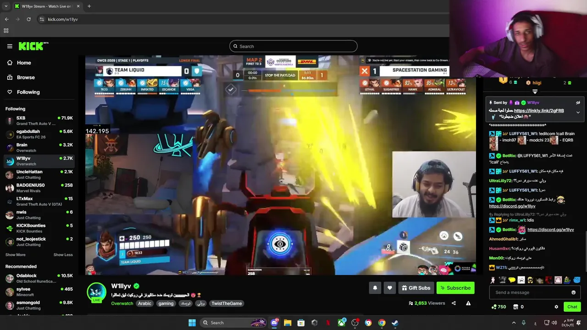Open Windows Start menu
The height and width of the screenshot is (330, 587).
192,323
